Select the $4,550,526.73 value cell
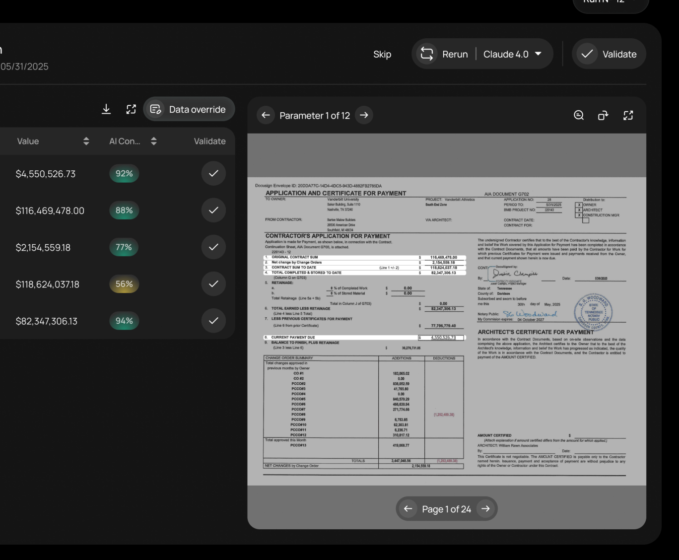Image resolution: width=679 pixels, height=560 pixels. click(46, 174)
